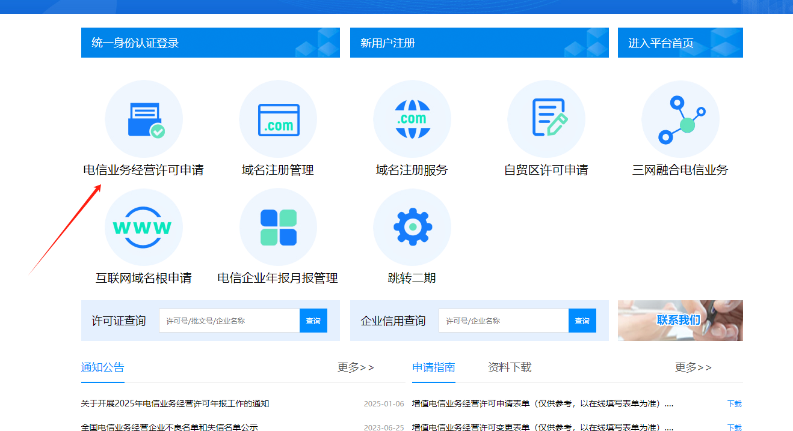Click 更多>> beside 通知公告
The image size is (793, 431).
tap(356, 367)
